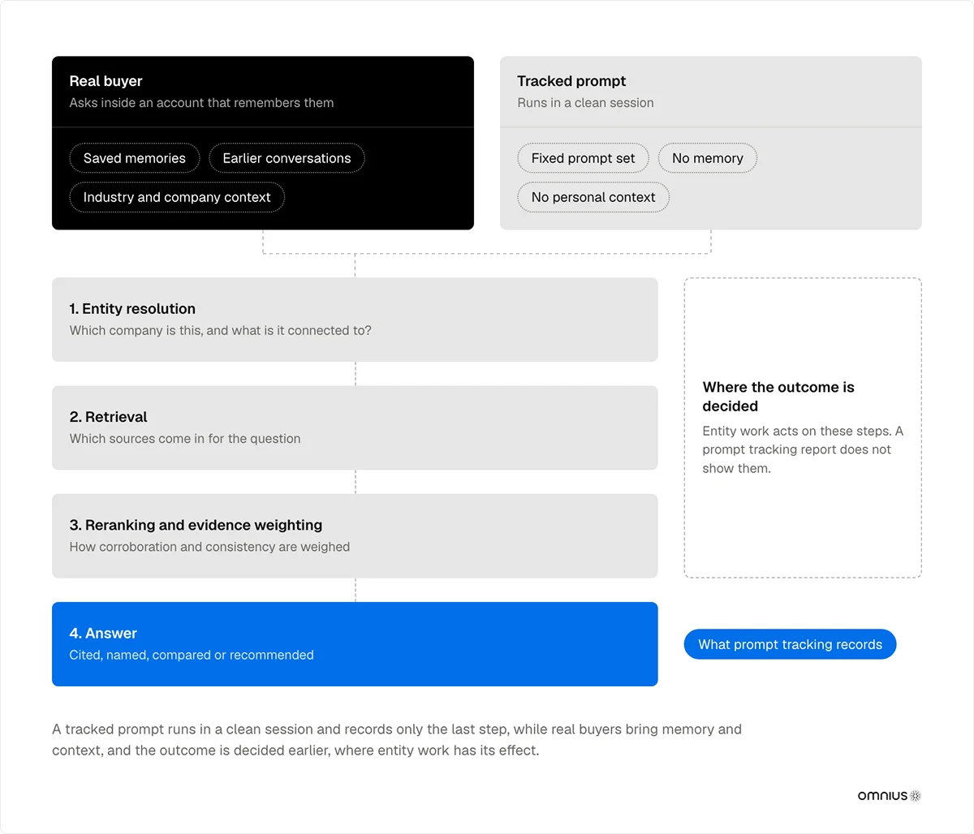Open the Tracked prompt card header

711,92
